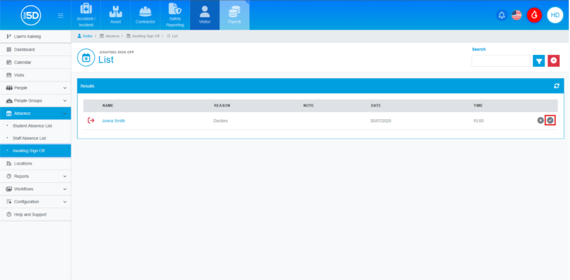Open the Safety Reporting module tab

[x=175, y=15]
